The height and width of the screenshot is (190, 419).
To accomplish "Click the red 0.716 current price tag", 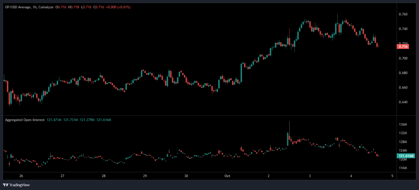I will pos(404,46).
